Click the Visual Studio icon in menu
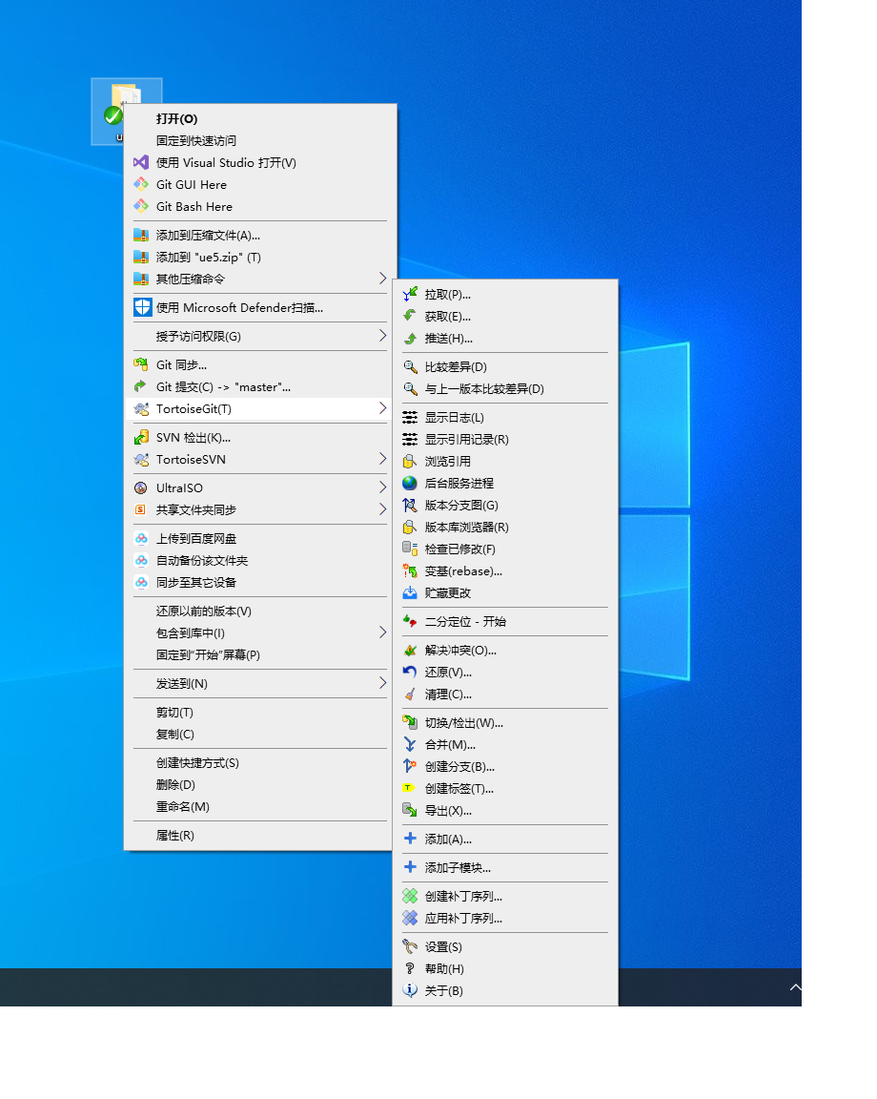This screenshot has height=1099, width=877. coord(141,162)
